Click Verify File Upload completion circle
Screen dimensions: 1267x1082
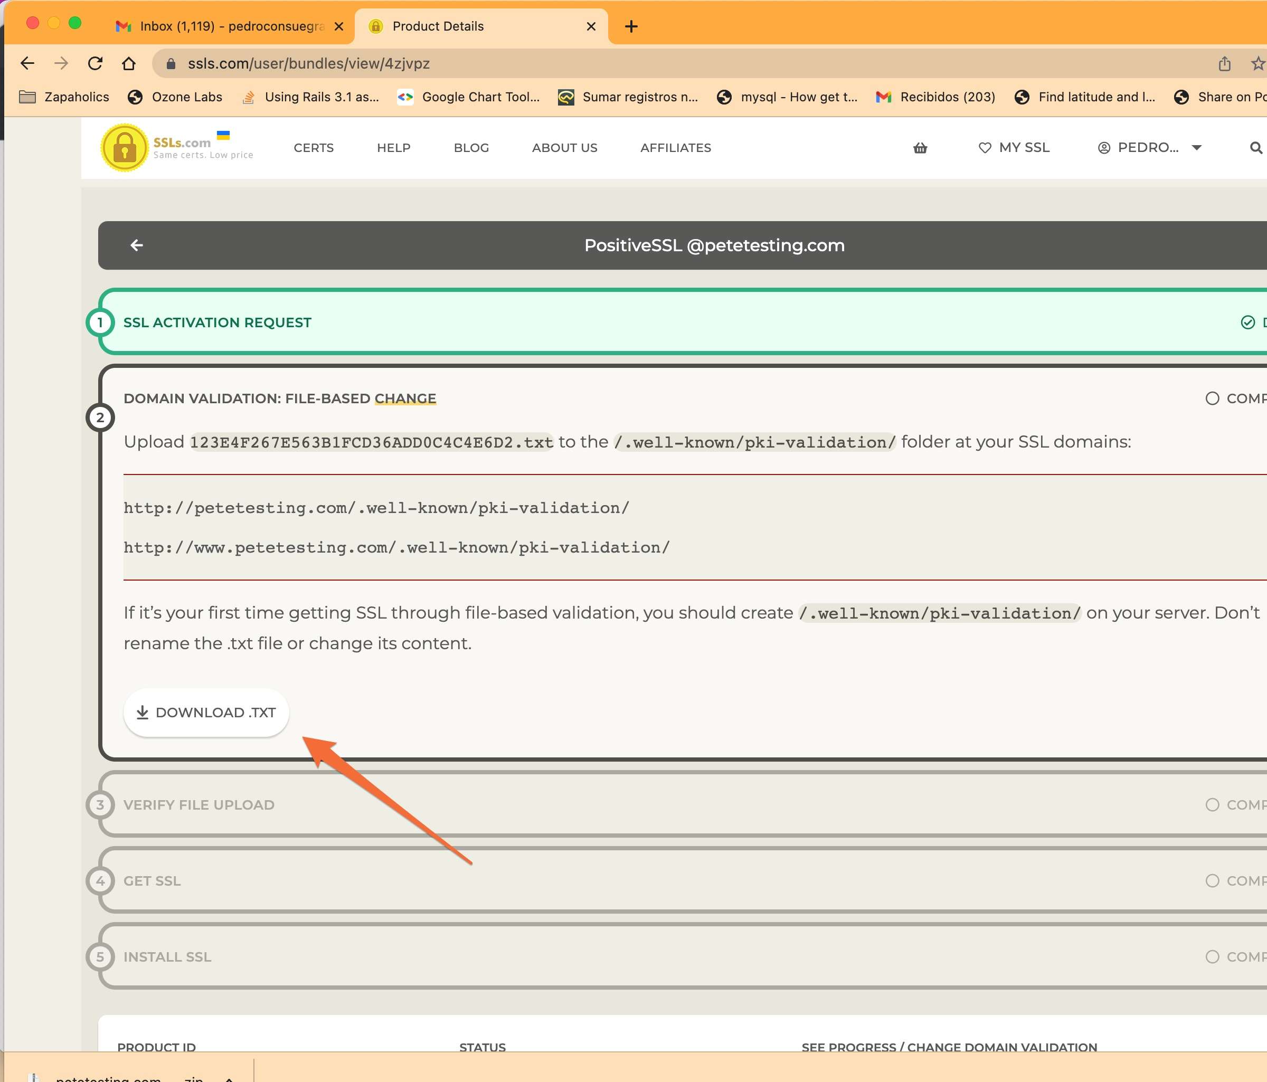(x=1212, y=804)
